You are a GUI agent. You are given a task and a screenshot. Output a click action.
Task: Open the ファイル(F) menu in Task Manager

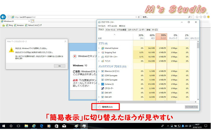point(101,26)
